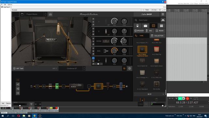
Task: Show amplifier heads gear category
Action: [x=145, y=26]
